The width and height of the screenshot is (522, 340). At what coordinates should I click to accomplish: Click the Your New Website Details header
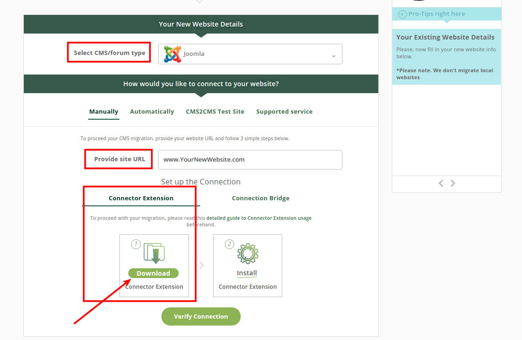(201, 24)
